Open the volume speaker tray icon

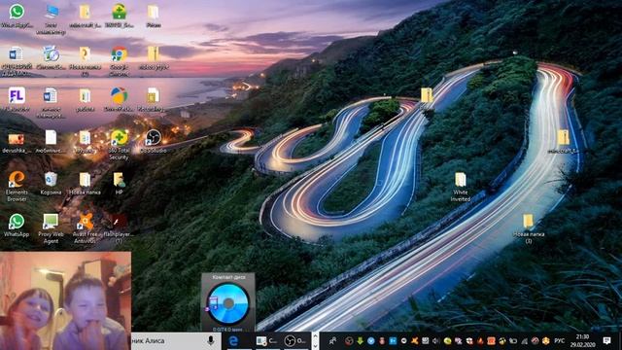pos(436,340)
